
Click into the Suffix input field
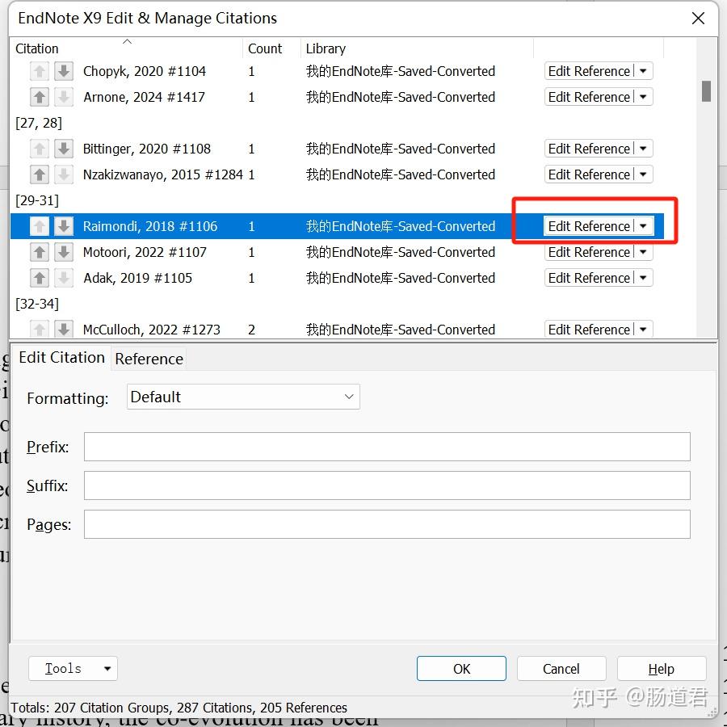[387, 485]
